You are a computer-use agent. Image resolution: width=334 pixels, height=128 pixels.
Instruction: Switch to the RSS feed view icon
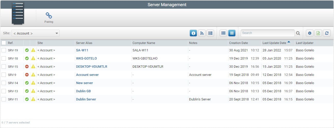(x=202, y=33)
